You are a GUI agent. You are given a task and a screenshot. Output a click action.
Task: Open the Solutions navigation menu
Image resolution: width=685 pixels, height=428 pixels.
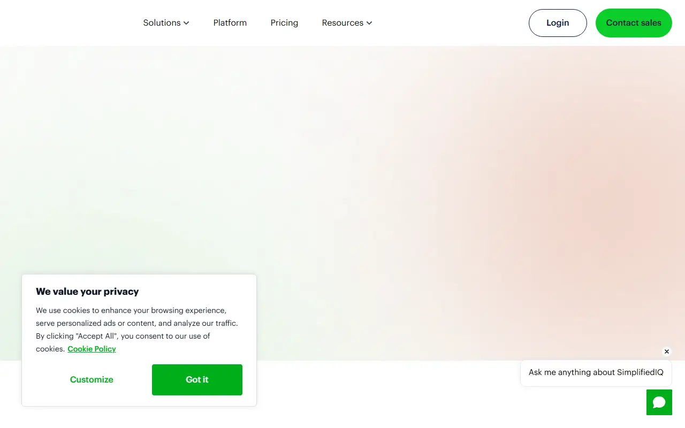tap(166, 23)
